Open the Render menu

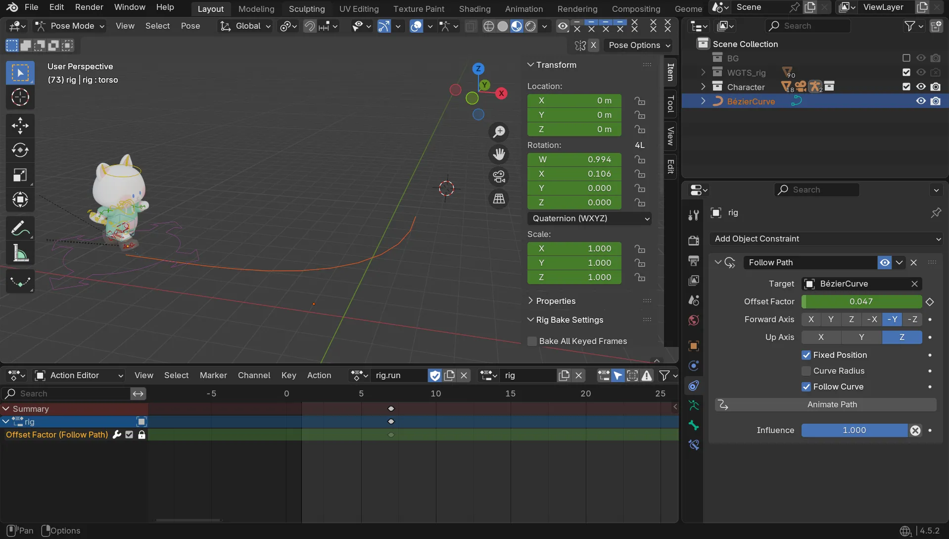point(89,7)
